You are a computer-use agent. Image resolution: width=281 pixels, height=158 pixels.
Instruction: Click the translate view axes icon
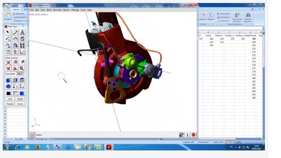15,68
